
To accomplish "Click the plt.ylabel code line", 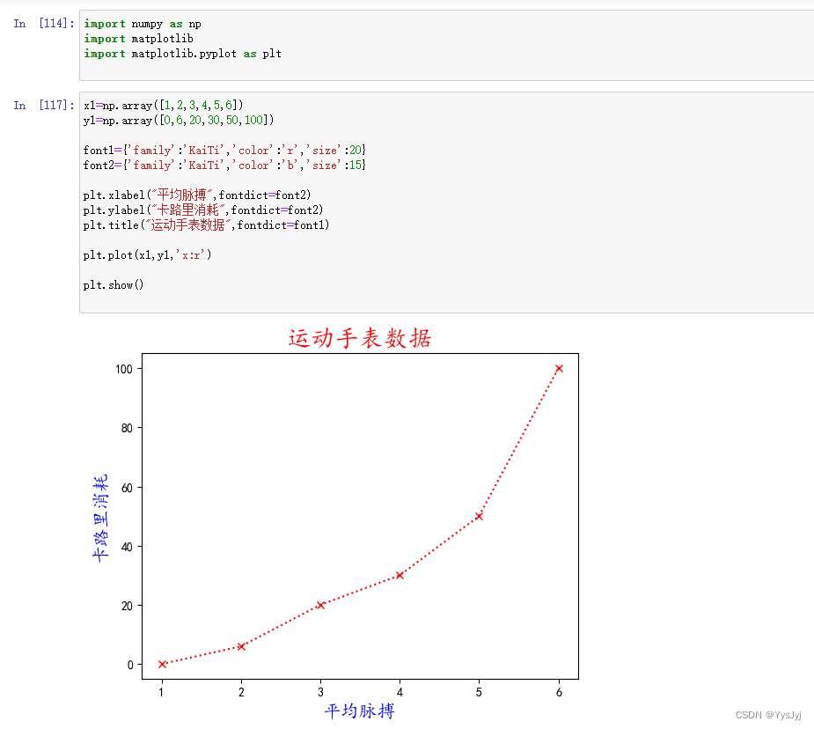I will 203,210.
